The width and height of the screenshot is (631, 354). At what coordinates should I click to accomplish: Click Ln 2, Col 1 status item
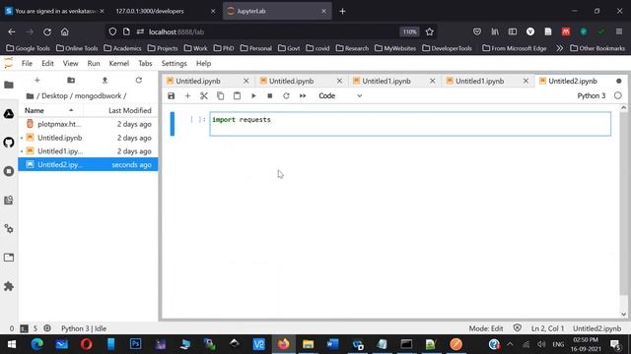(x=547, y=328)
